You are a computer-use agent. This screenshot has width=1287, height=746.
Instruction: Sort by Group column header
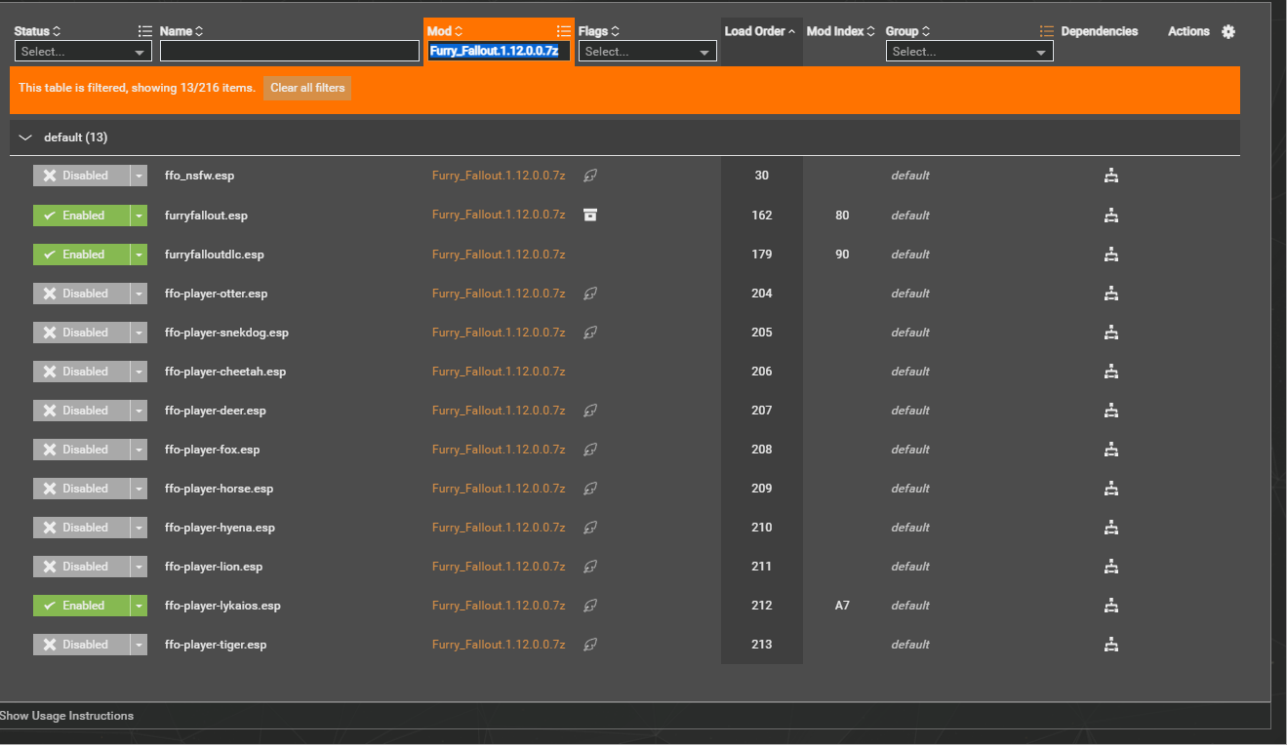click(x=907, y=31)
